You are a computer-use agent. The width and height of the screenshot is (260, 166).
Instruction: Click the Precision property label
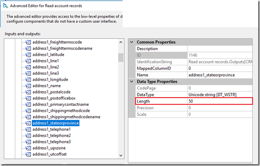[145, 108]
